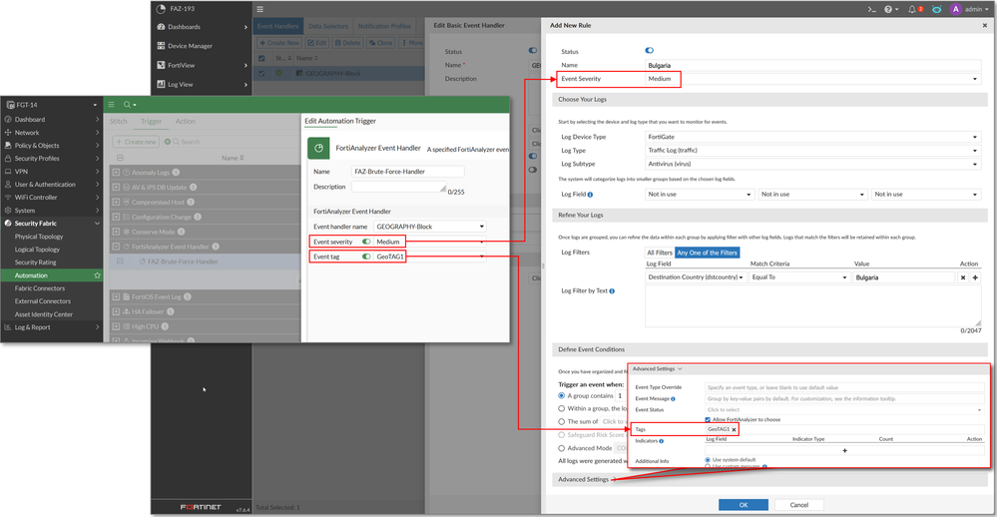Toggle 'Allow FortiAnalyzer to choose' checkbox
The image size is (997, 517).
[x=708, y=420]
